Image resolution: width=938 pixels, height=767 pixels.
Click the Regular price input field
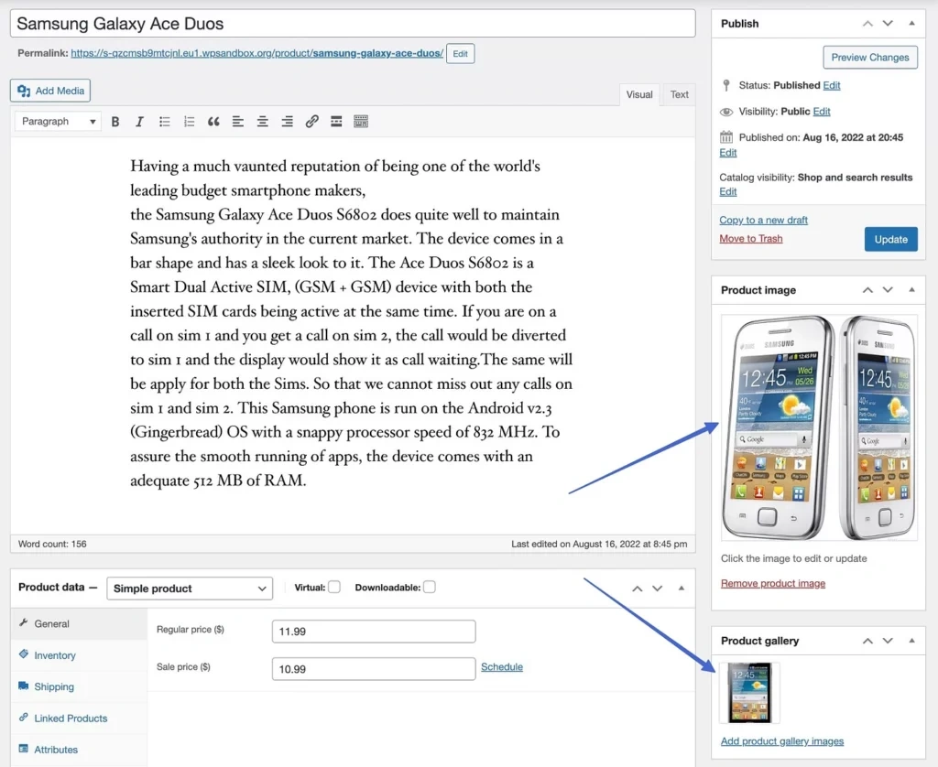click(374, 632)
